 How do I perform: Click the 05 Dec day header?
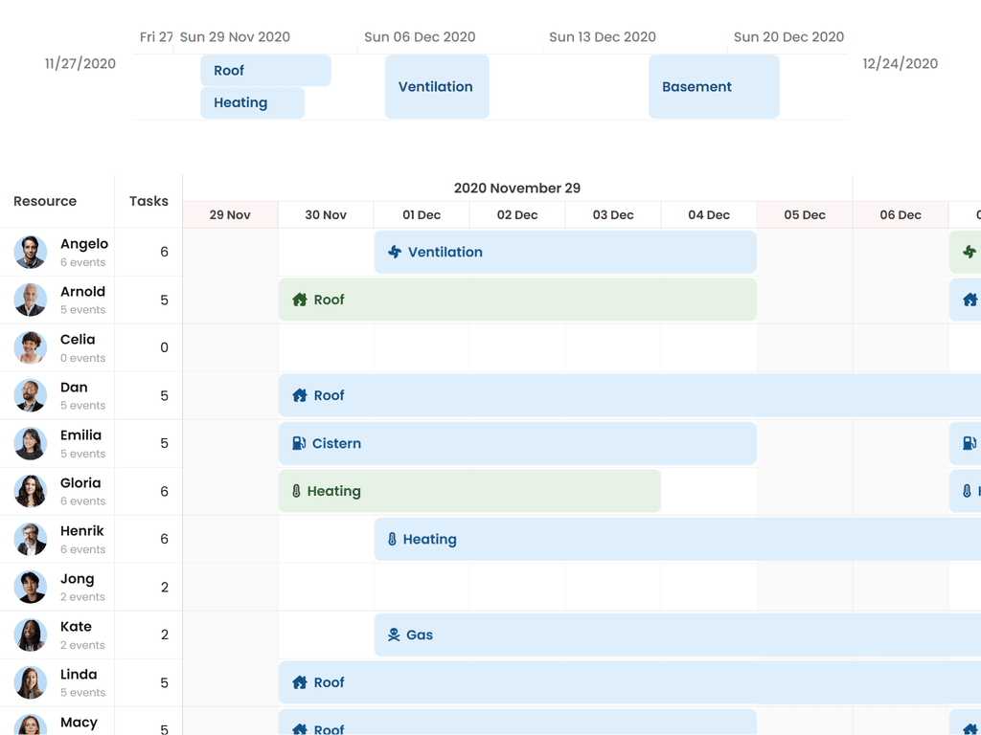pos(805,215)
